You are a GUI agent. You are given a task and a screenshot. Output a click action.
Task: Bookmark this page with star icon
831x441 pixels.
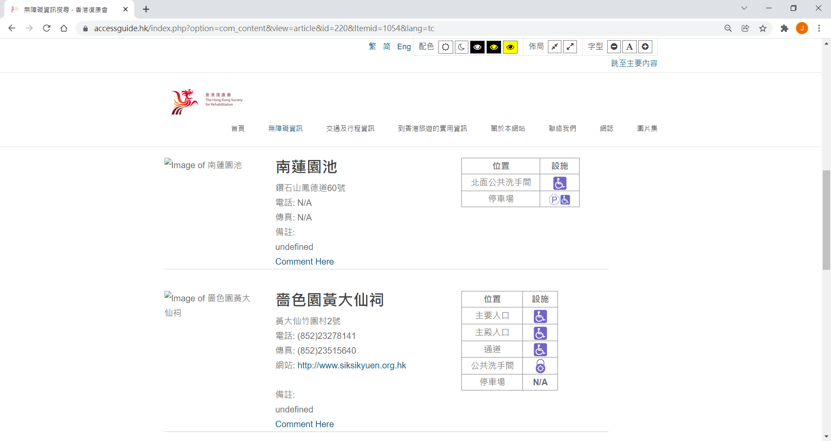pyautogui.click(x=763, y=28)
